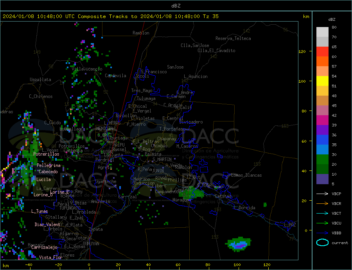Image resolution: width=352 pixels, height=270 pixels.
Task: Click the Carrizal place label
Action: point(128,197)
